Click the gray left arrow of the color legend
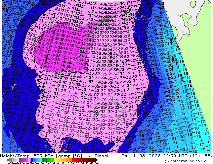The width and height of the screenshot is (213, 164). click(7, 160)
